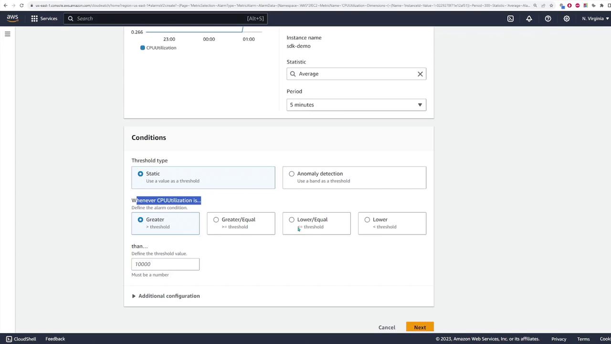
Task: Bookmark the page with the star icon
Action: (x=551, y=5)
